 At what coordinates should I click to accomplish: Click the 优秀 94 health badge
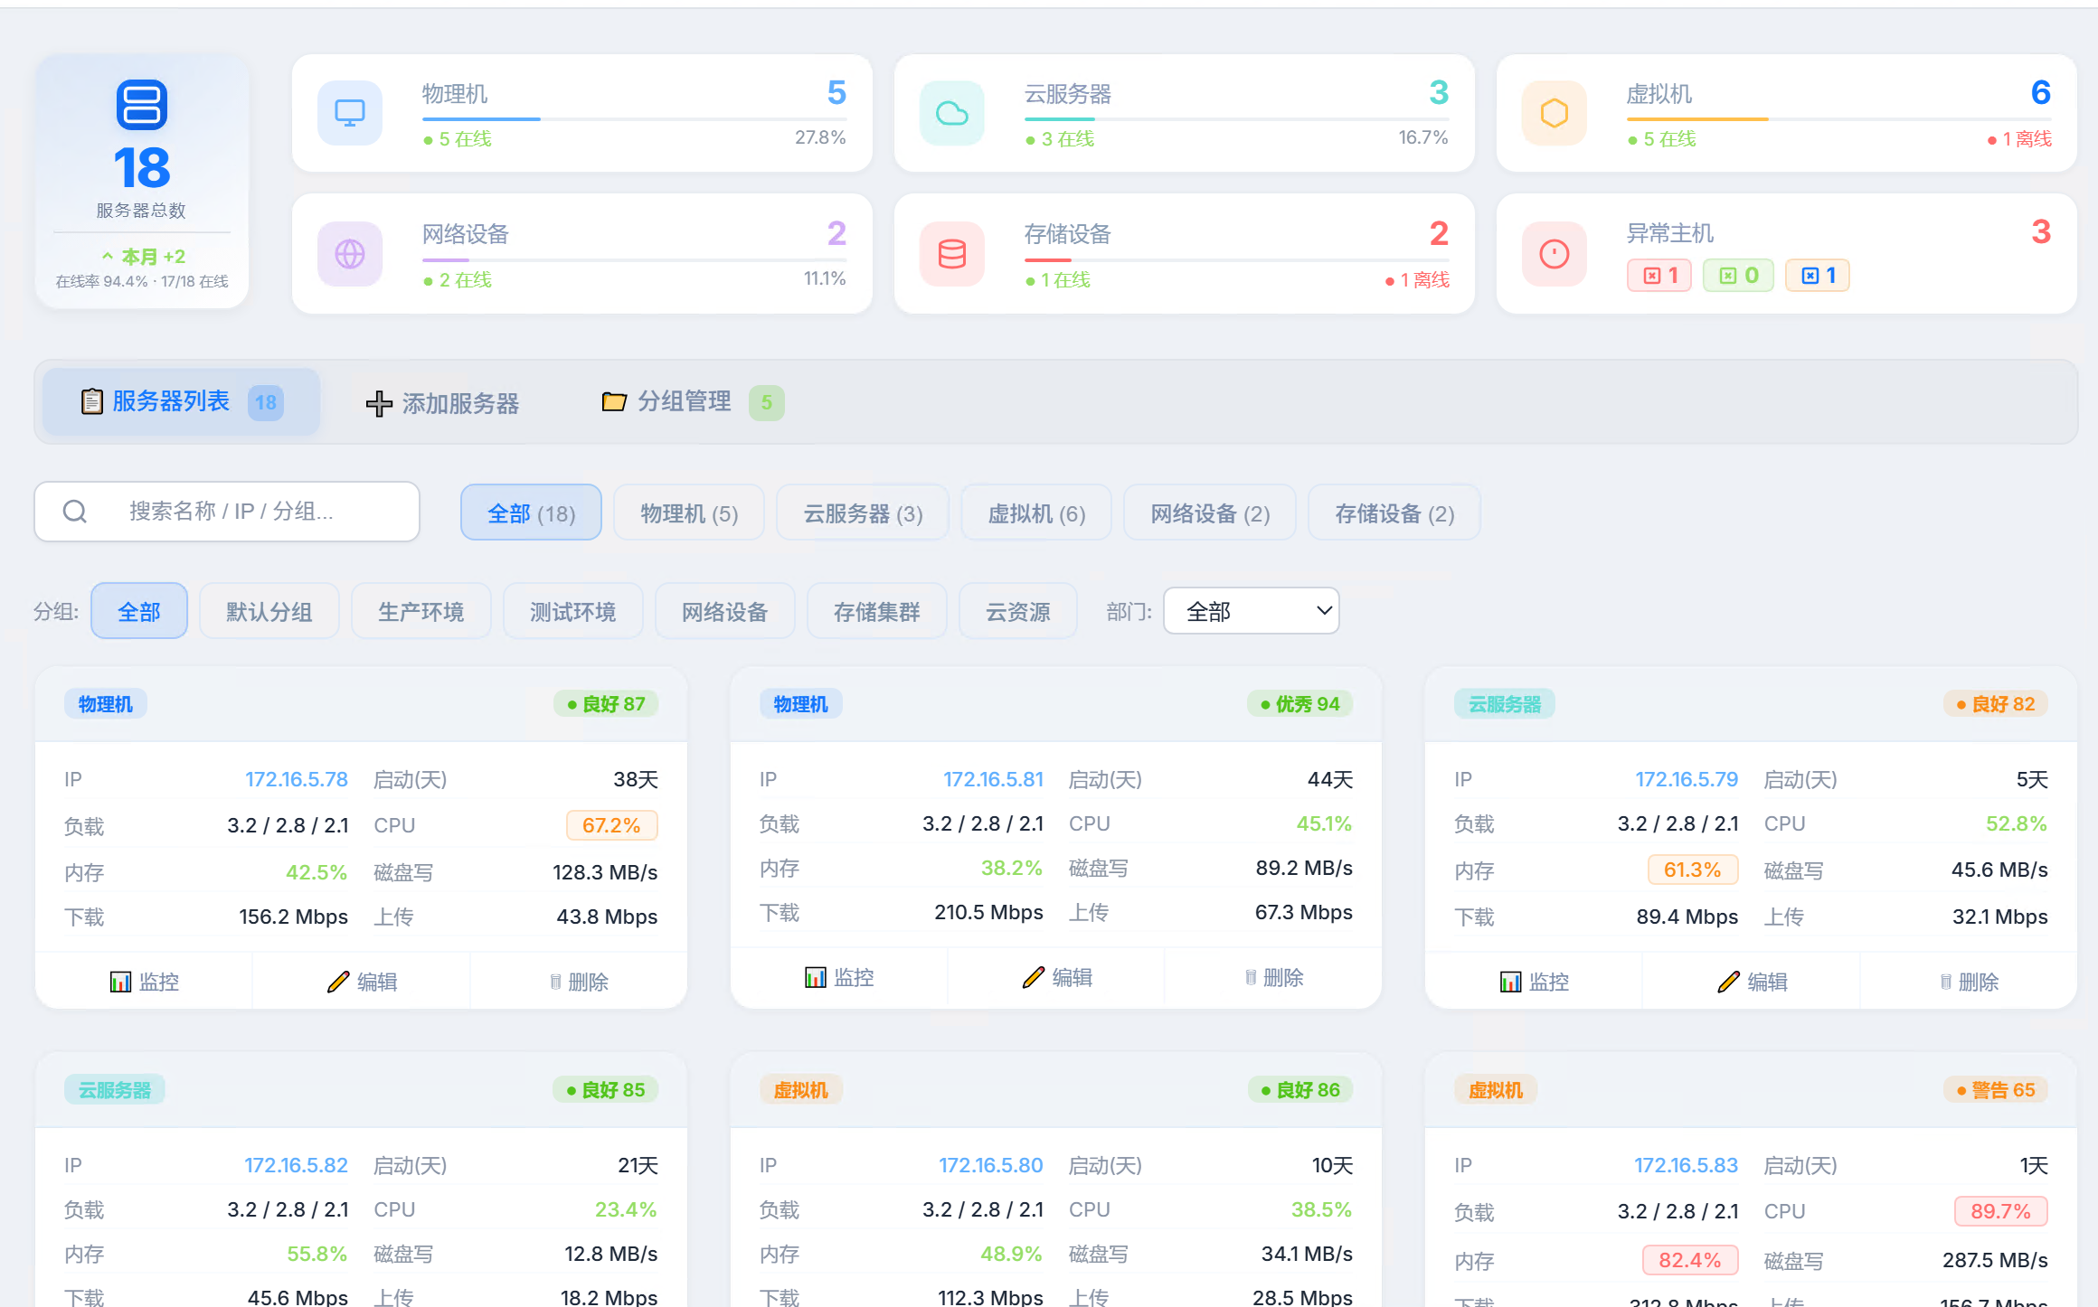pyautogui.click(x=1300, y=704)
